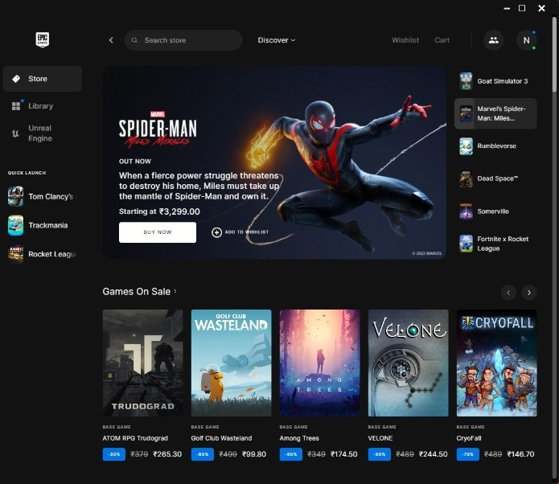
Task: Open the Unreal Engine section label
Action: pos(40,133)
